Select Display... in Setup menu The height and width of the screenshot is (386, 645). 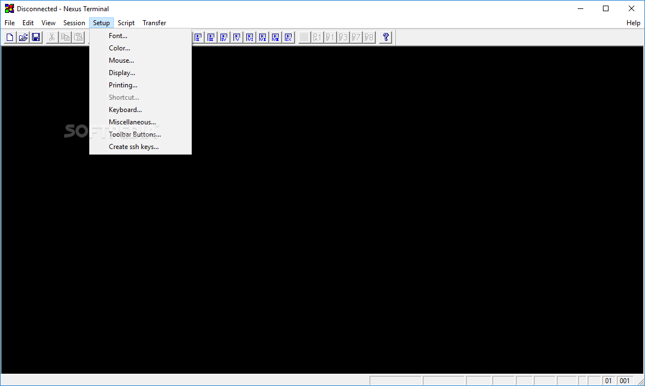(140, 73)
